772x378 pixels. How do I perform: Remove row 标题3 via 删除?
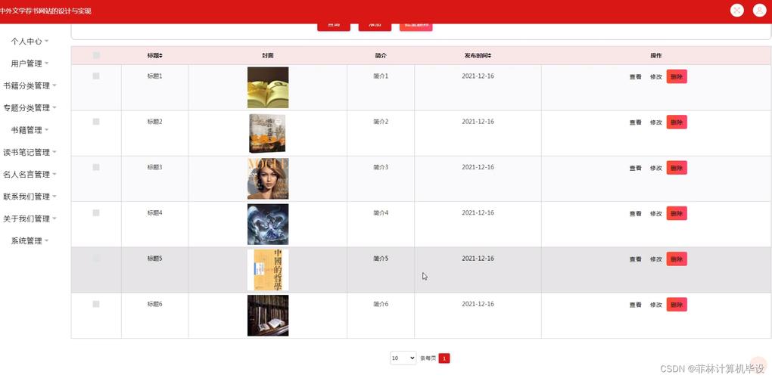tap(677, 168)
